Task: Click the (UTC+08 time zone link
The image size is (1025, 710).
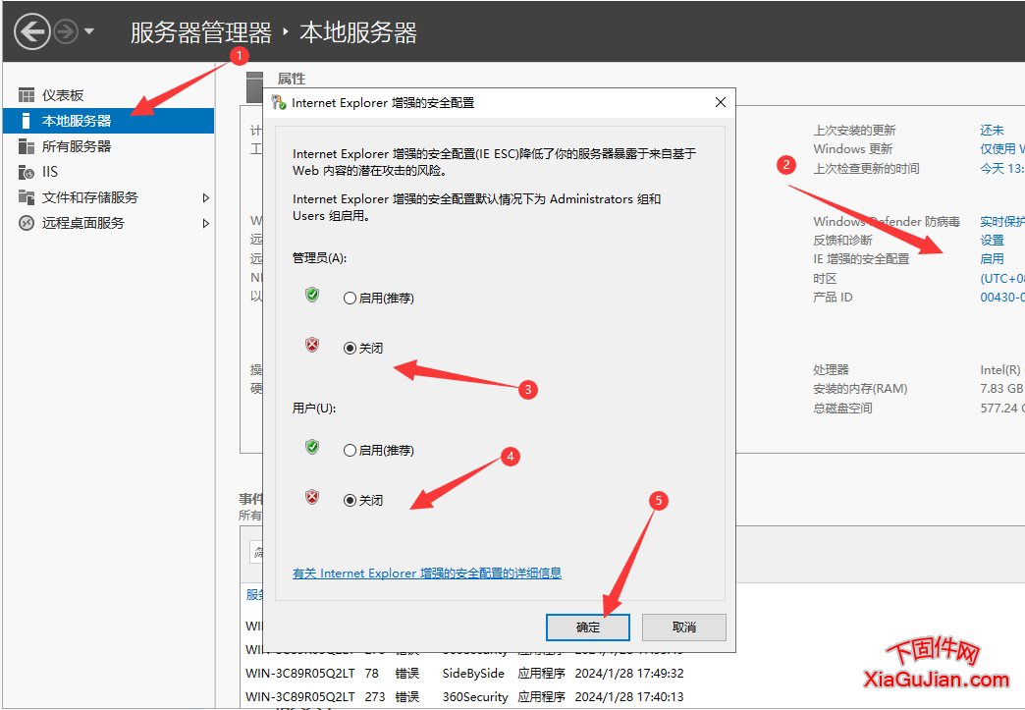Action: click(1002, 279)
